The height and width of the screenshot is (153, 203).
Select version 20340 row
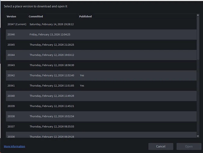(101, 96)
